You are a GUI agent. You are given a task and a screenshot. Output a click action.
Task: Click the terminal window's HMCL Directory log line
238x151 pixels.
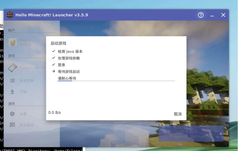pyautogui.click(x=41, y=150)
